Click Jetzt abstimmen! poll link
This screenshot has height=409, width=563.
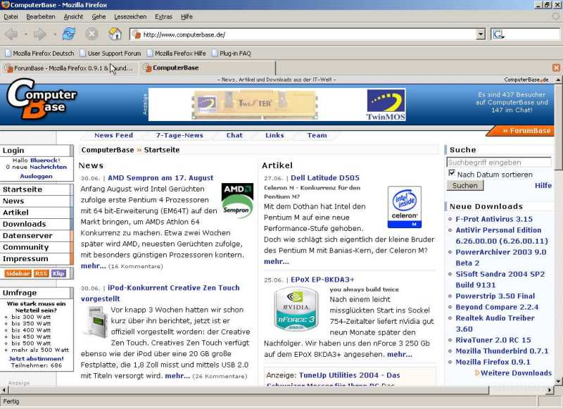point(37,358)
